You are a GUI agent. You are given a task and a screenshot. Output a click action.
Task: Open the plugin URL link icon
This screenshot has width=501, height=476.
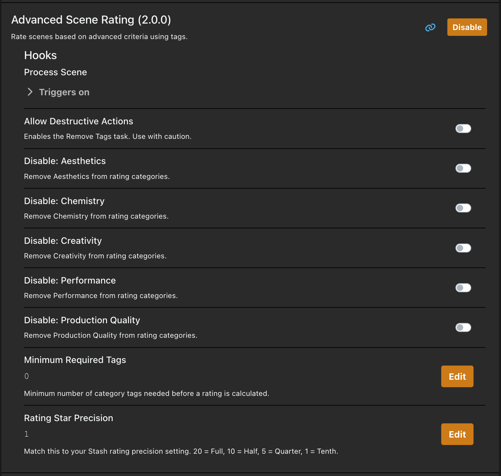(430, 27)
